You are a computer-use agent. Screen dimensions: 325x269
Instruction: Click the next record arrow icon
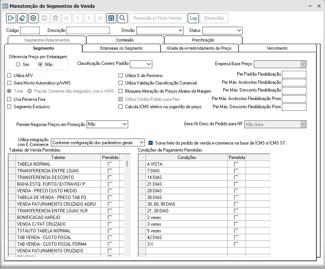(x=89, y=18)
